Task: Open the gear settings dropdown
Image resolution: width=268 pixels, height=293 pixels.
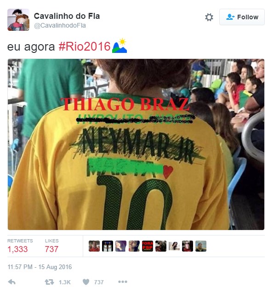Action: coord(209,17)
